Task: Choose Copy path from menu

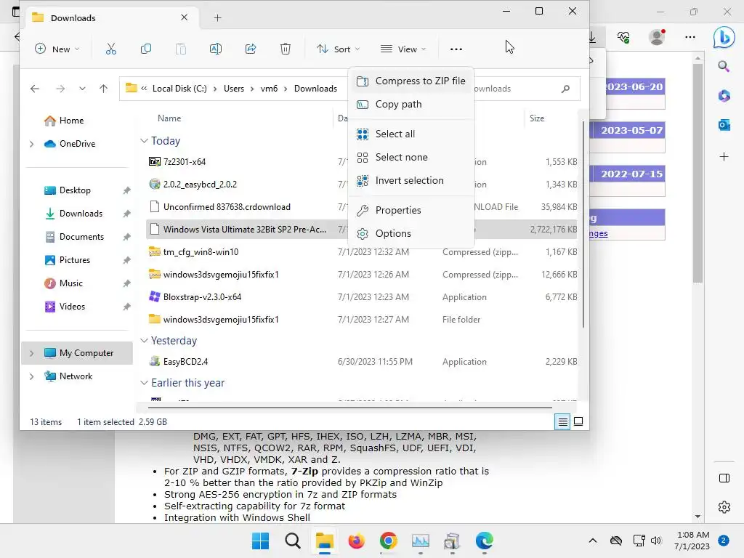Action: [x=411, y=105]
